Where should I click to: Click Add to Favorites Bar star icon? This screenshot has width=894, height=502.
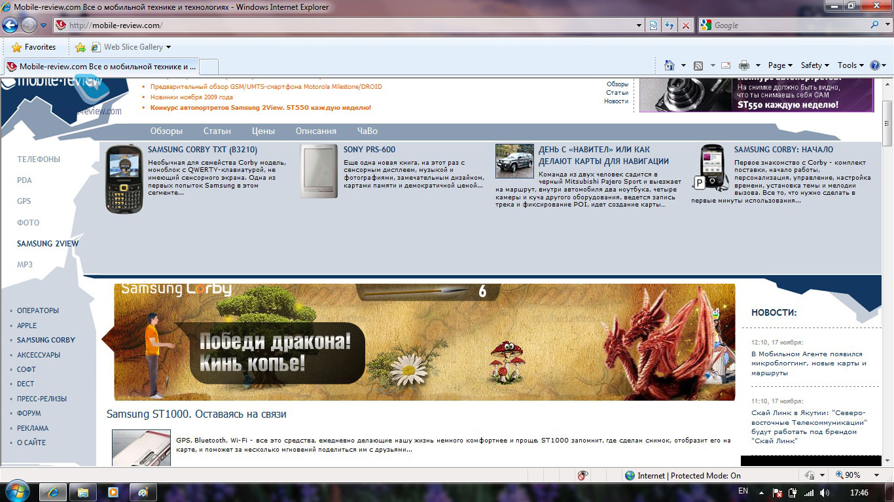coord(80,47)
